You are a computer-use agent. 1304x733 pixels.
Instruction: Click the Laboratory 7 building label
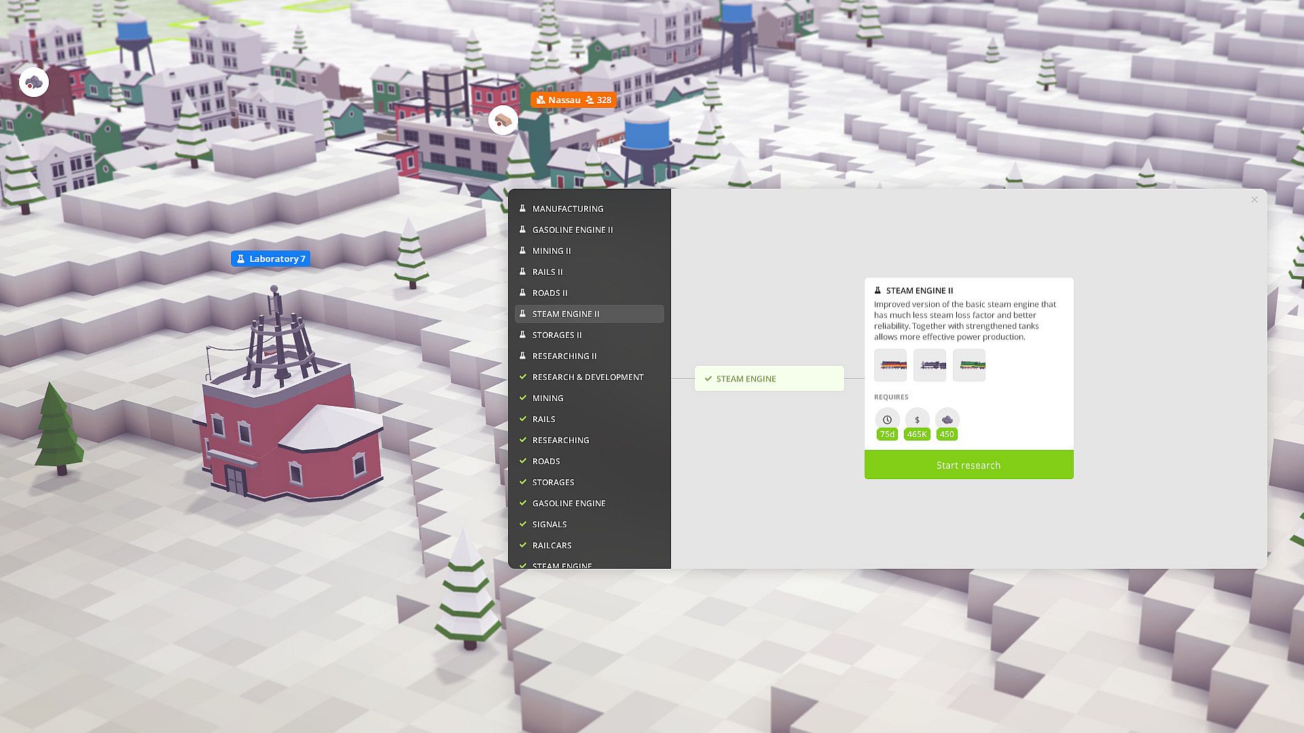270,259
